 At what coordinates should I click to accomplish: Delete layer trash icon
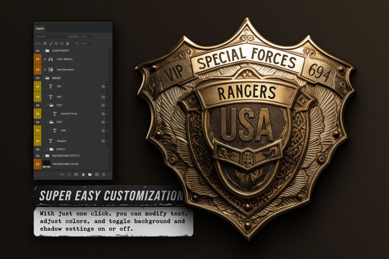tap(104, 174)
